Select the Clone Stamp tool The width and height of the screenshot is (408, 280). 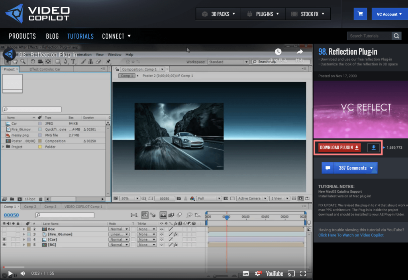[x=90, y=61]
